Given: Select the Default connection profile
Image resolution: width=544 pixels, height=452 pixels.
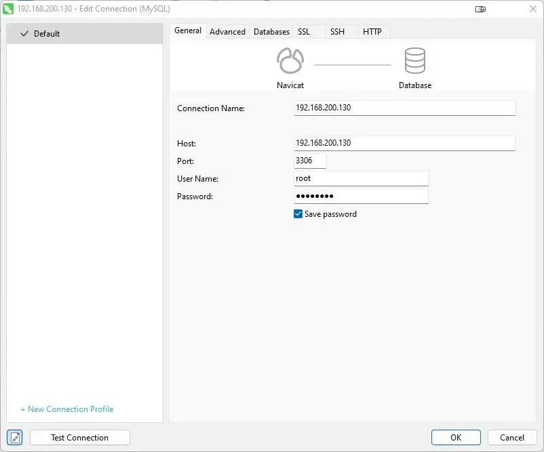Looking at the screenshot, I should coord(85,34).
